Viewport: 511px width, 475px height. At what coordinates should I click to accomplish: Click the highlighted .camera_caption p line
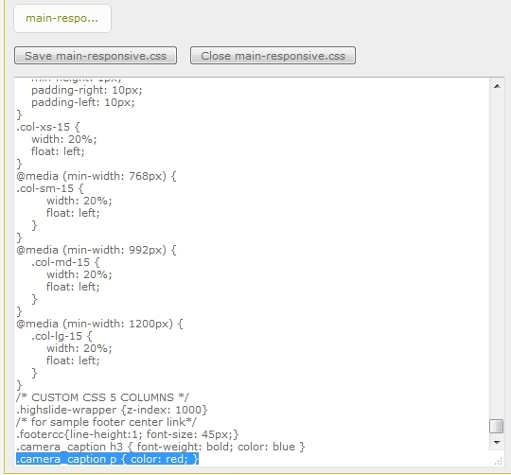107,459
